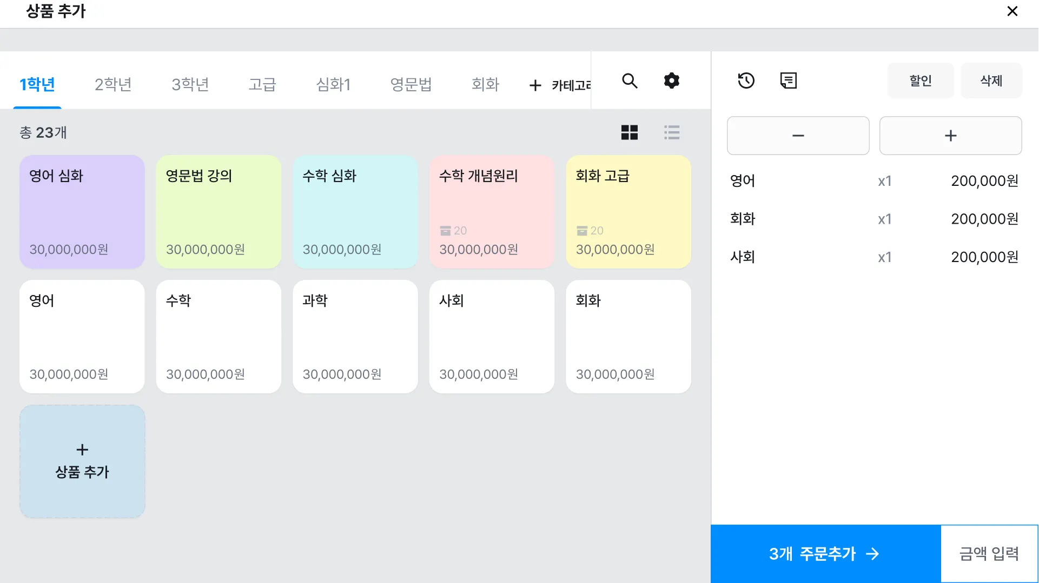1039x583 pixels.
Task: Open the product search icon
Action: coord(630,81)
